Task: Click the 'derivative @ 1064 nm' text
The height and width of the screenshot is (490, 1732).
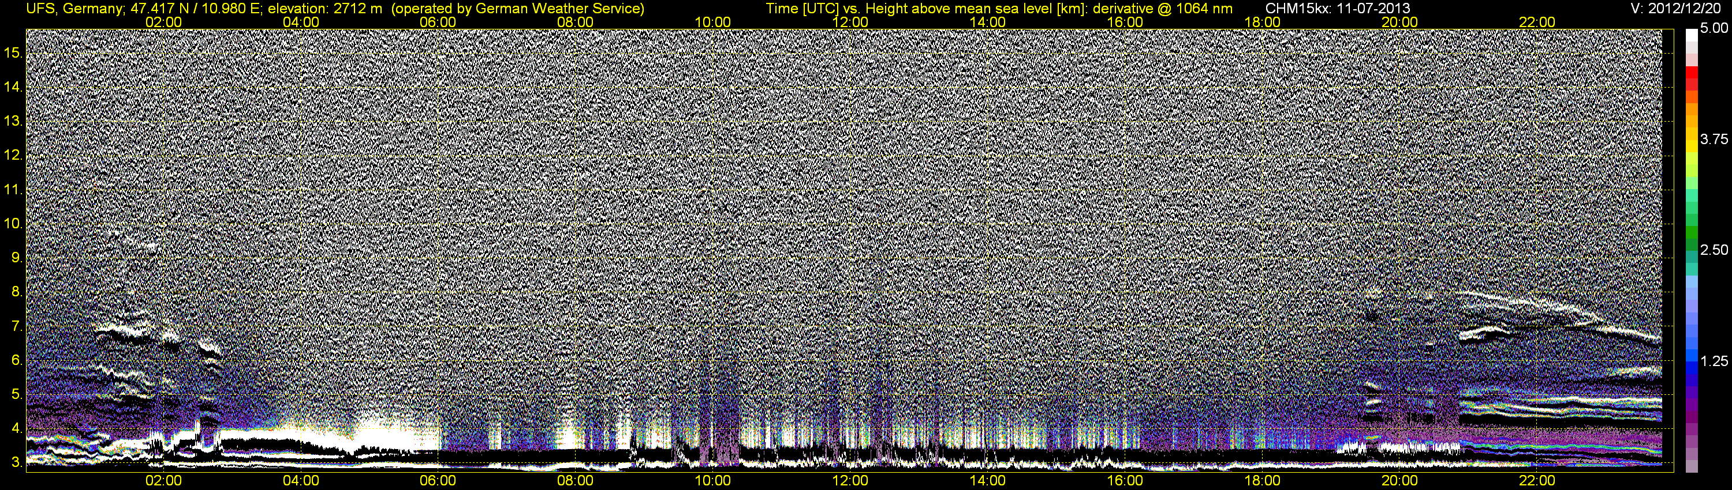Action: [1163, 9]
